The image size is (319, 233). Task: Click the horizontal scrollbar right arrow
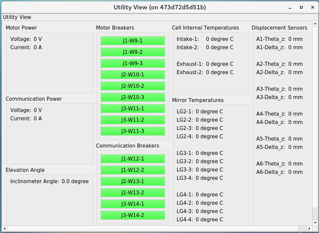point(309,229)
